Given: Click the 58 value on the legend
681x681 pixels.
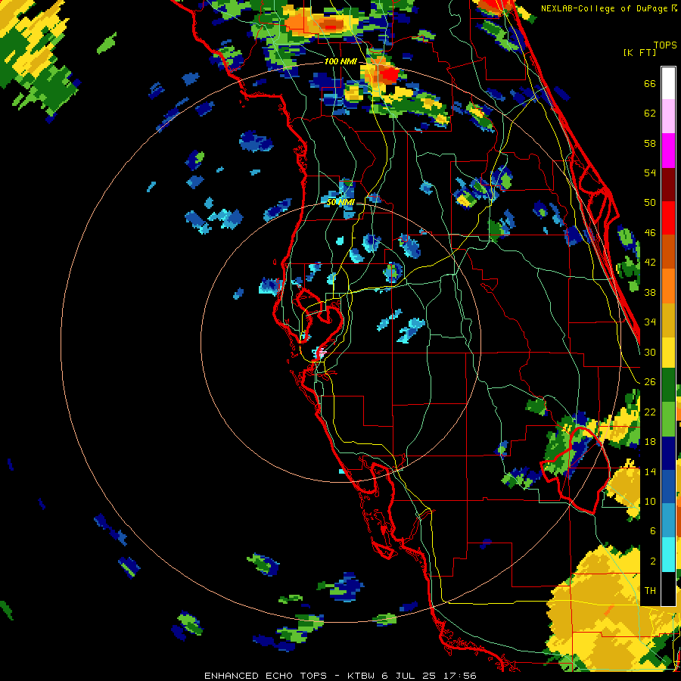Looking at the screenshot, I should [x=650, y=143].
